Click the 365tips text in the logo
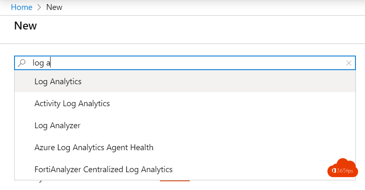Image resolution: width=365 pixels, height=190 pixels. point(346,171)
